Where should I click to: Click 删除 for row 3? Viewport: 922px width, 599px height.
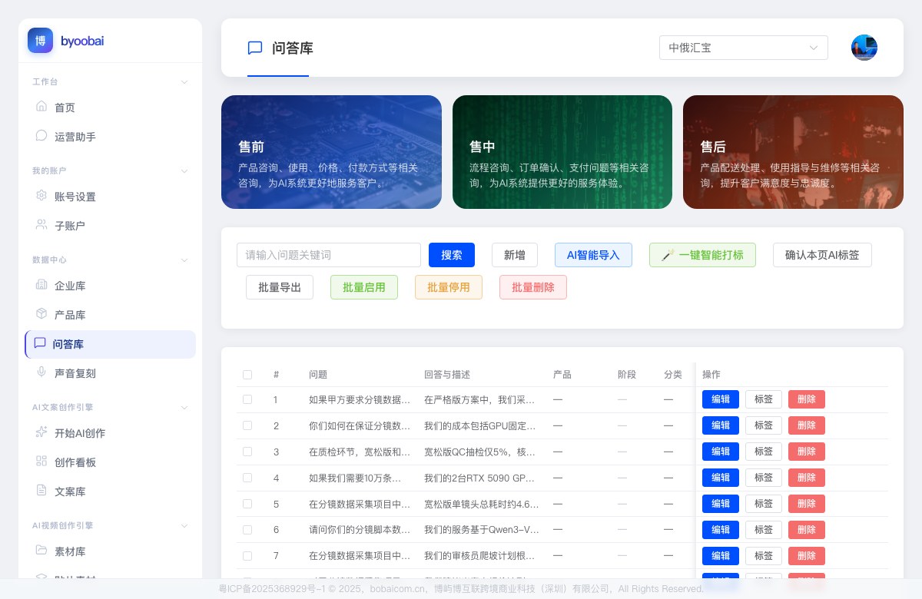click(807, 452)
